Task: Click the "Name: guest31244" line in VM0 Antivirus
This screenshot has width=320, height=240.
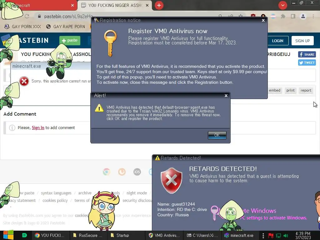Action: click(176, 204)
